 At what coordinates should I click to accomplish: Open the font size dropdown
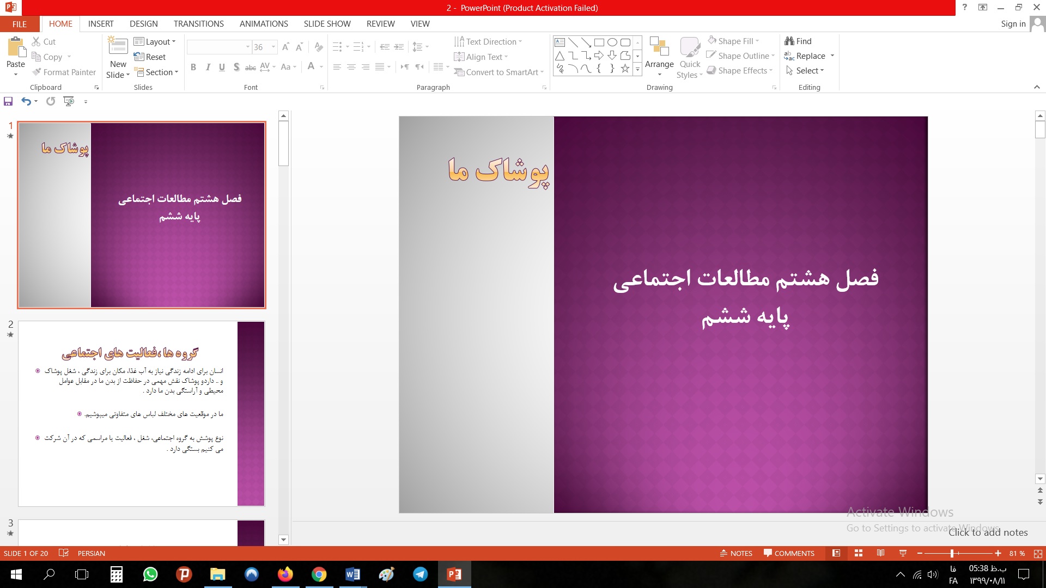tap(273, 47)
